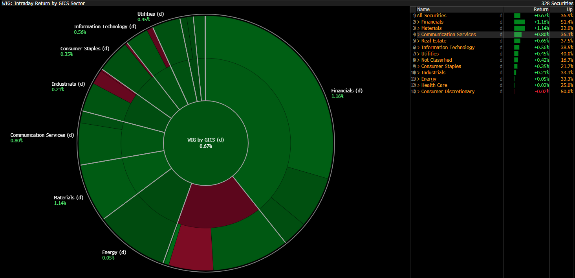Click the Financials label beside the chart
This screenshot has height=278, width=575.
[346, 91]
